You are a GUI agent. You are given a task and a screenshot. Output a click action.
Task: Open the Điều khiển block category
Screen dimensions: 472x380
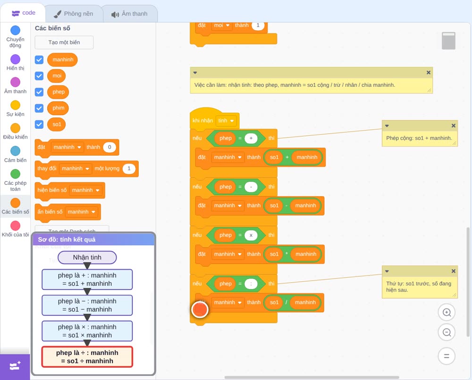coord(15,132)
